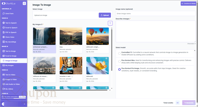Select the blue scooter thumbnail
198x107 pixels.
71,66
